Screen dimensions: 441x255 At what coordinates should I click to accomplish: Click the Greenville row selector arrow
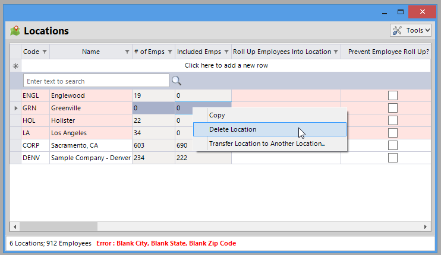click(x=15, y=108)
